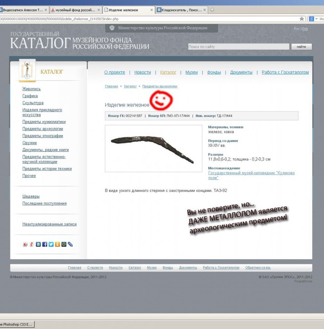Screen dimensions: 324x329
Task: Click the catalog logo emblem icon
Action: pos(27,70)
